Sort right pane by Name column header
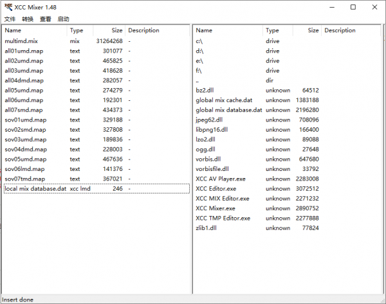The width and height of the screenshot is (386, 304). (x=228, y=30)
